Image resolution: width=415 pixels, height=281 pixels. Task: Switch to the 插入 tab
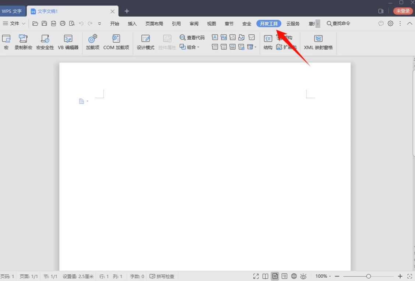pos(132,24)
